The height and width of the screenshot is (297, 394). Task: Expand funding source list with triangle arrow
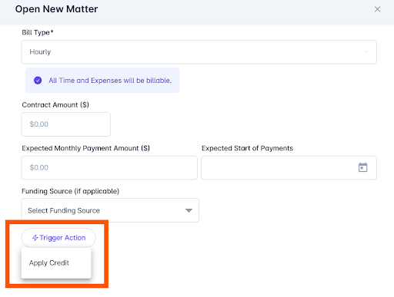coord(189,210)
